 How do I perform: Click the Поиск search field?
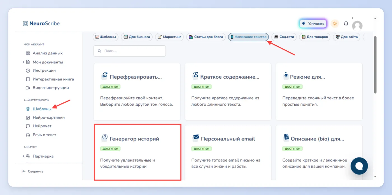click(x=130, y=51)
